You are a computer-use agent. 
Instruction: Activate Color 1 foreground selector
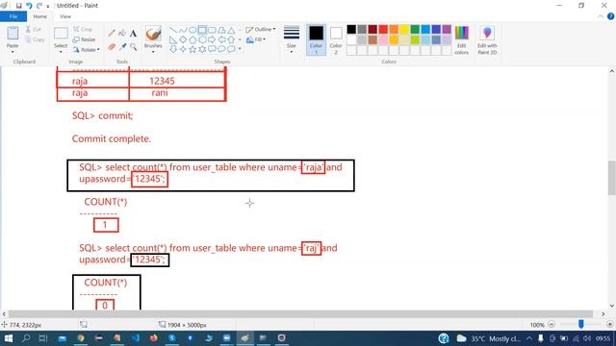click(316, 39)
